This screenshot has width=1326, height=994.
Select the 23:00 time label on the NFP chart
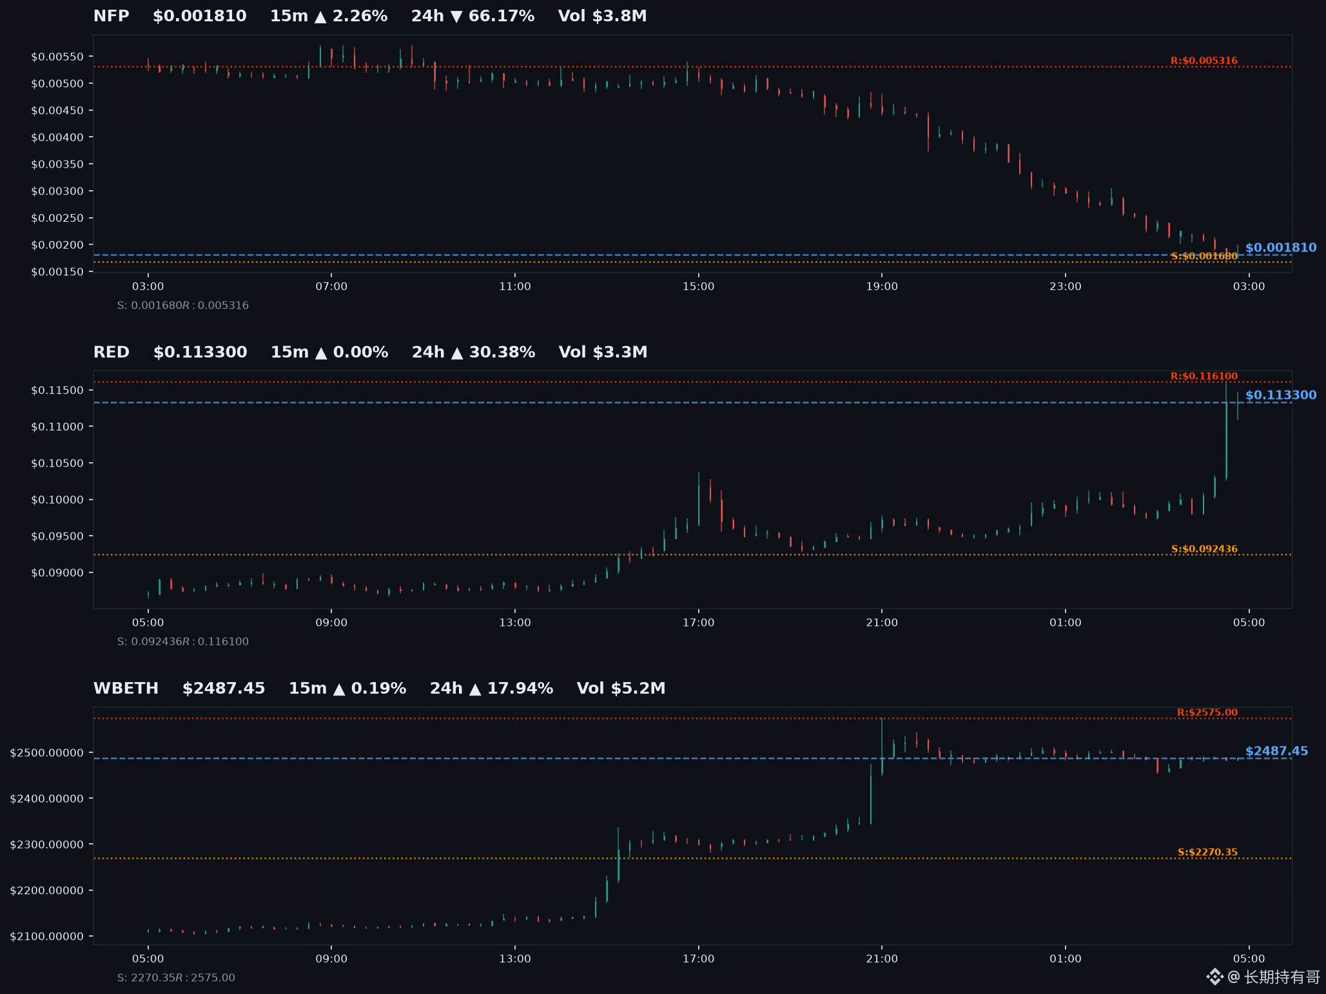1066,286
